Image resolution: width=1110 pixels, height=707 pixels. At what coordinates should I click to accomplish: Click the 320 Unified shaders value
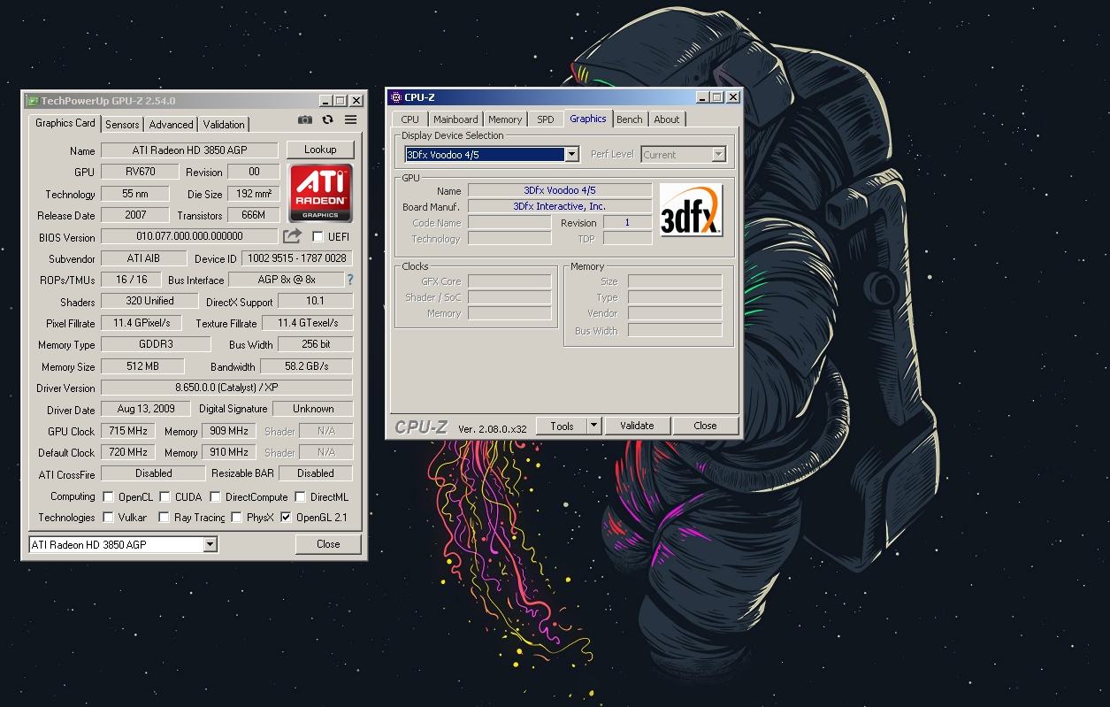149,301
